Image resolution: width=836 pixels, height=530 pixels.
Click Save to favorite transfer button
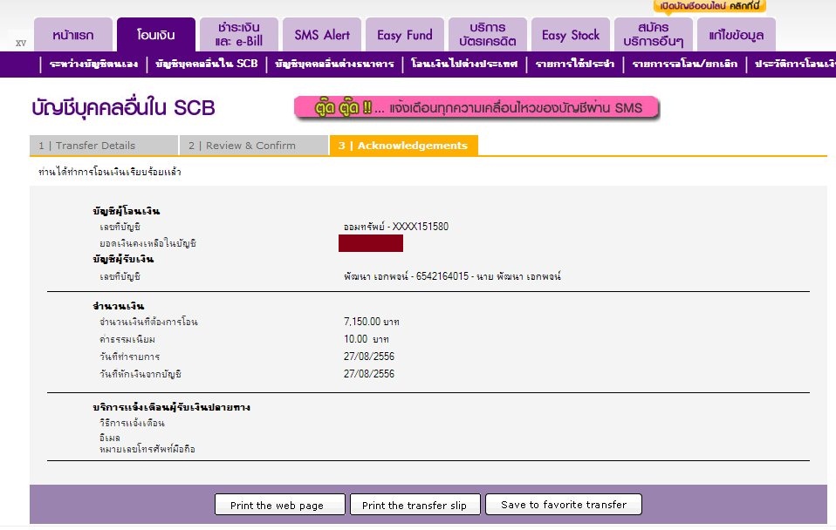pos(564,505)
